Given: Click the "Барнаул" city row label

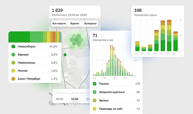Looking at the screenshot, I should coord(23,55).
